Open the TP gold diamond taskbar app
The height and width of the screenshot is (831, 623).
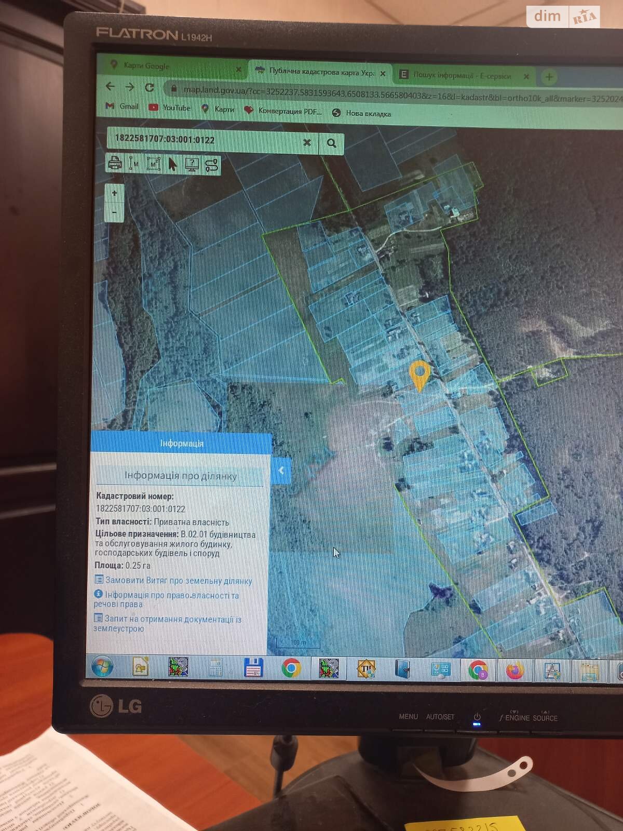(366, 669)
